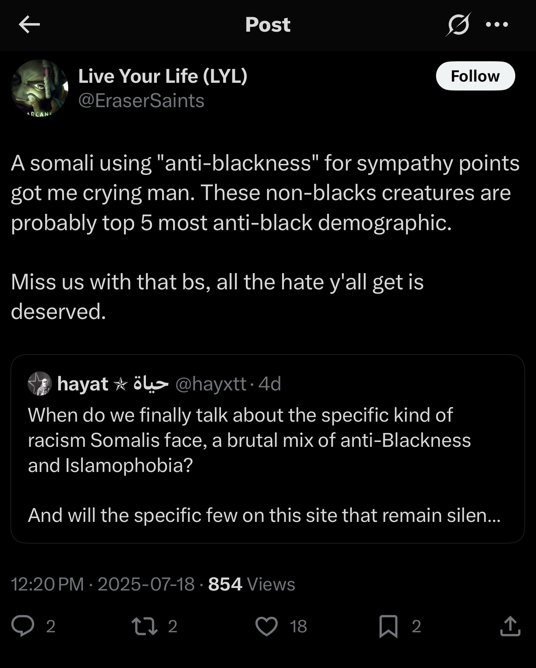View the 854 Views count
Screen dimensions: 536x668
click(x=252, y=584)
